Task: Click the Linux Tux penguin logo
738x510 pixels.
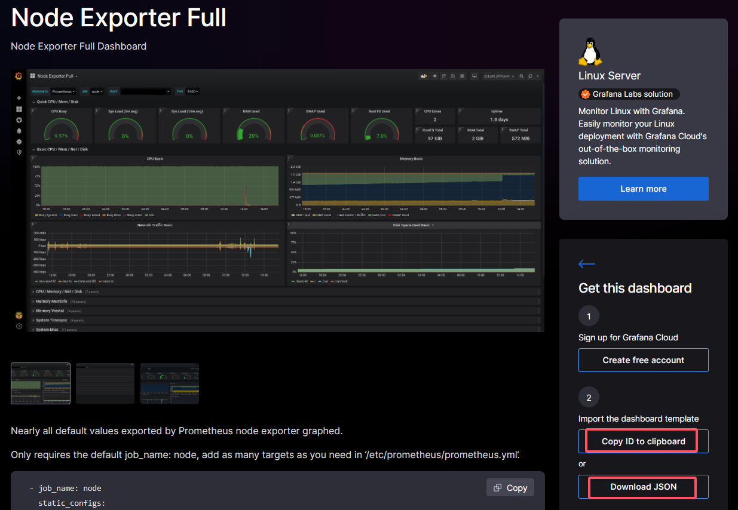Action: click(x=590, y=52)
